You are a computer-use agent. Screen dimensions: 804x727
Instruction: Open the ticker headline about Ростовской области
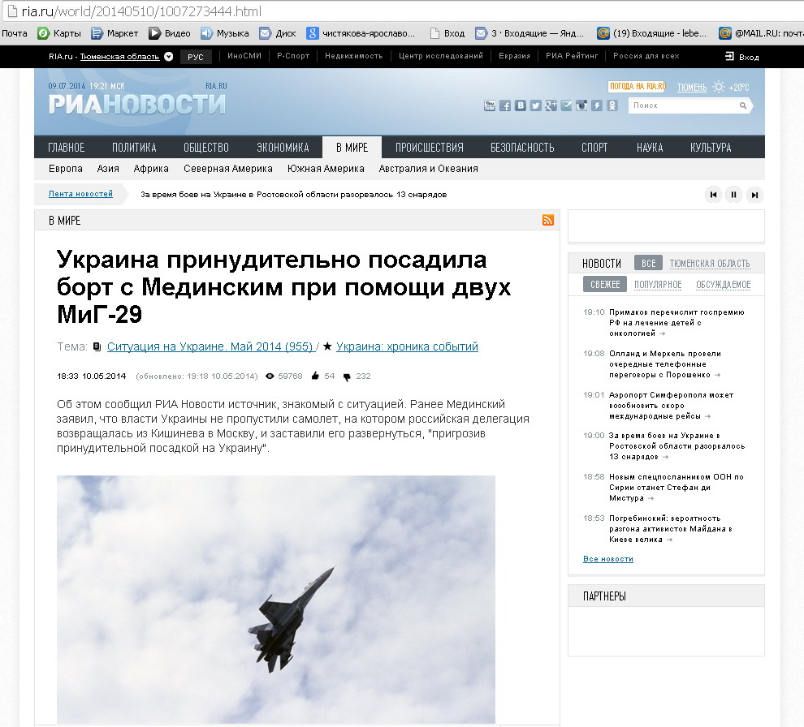pos(294,195)
